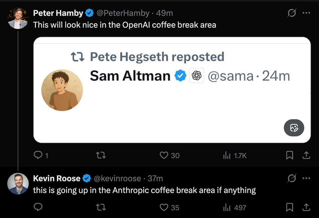Open Kevin Roose's profile name link
The height and width of the screenshot is (218, 319).
coord(57,178)
